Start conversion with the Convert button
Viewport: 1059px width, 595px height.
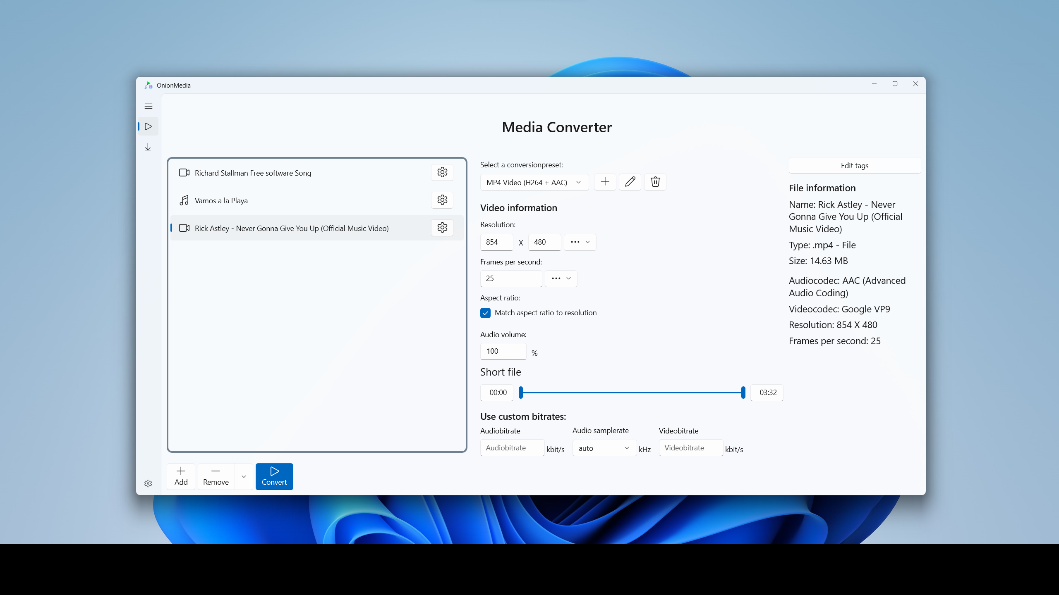(x=274, y=476)
